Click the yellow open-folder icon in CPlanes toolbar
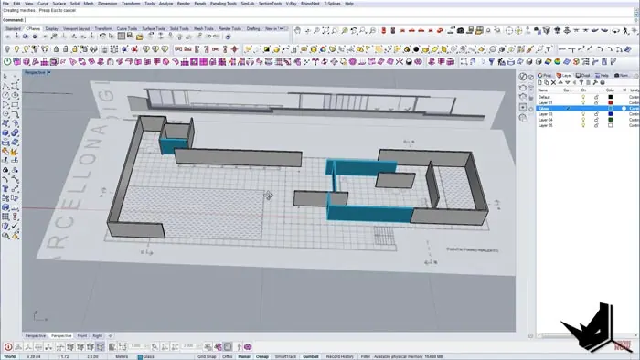Viewport: 640px width, 360px height. tap(140, 37)
